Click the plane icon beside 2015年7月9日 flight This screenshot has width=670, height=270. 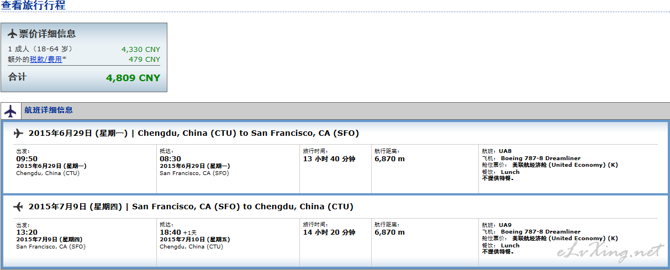pyautogui.click(x=18, y=207)
